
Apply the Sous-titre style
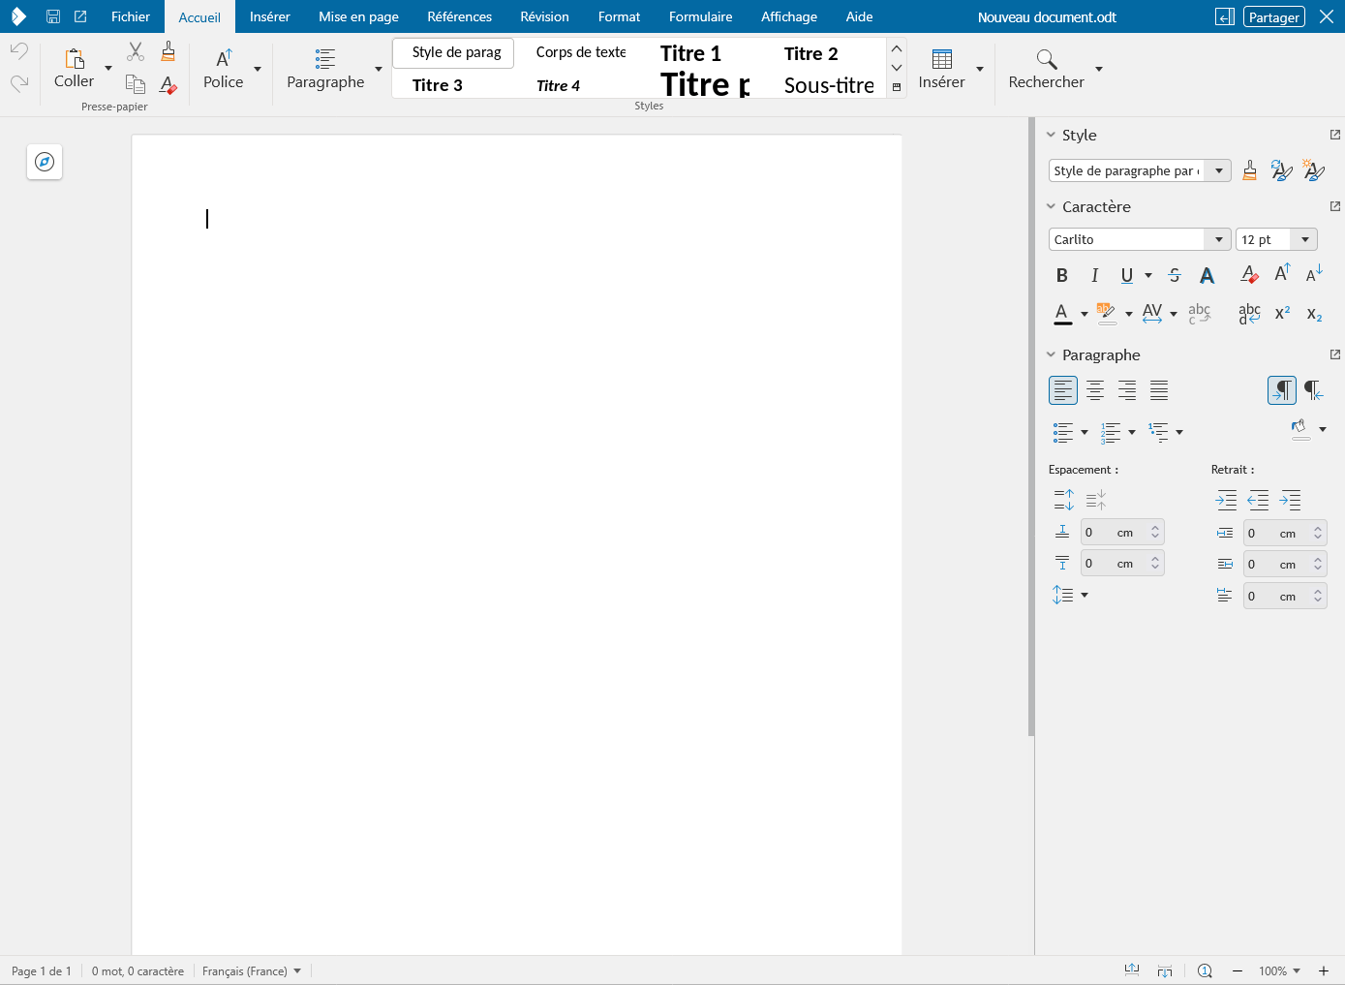[x=829, y=85]
